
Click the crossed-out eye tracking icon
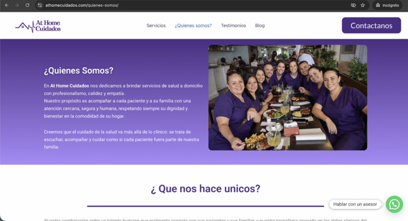click(353, 5)
